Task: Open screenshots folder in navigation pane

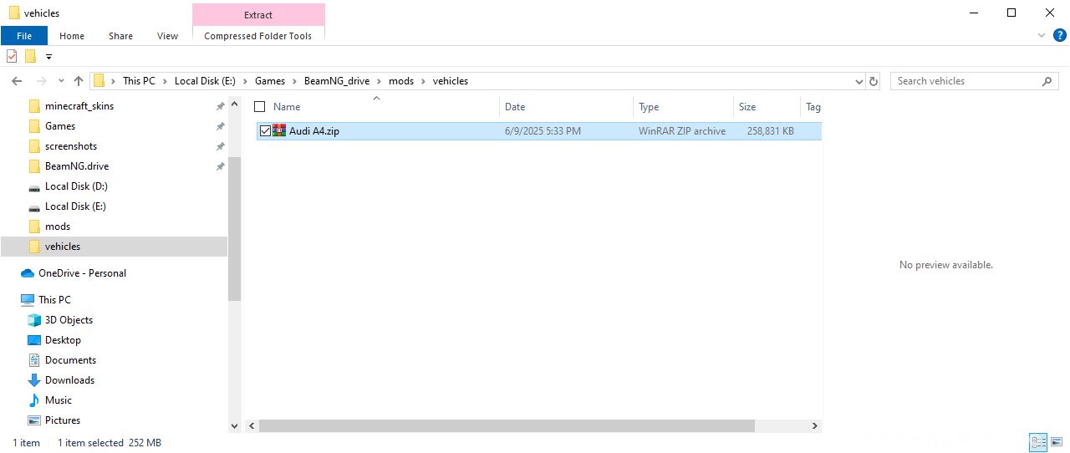Action: (71, 146)
